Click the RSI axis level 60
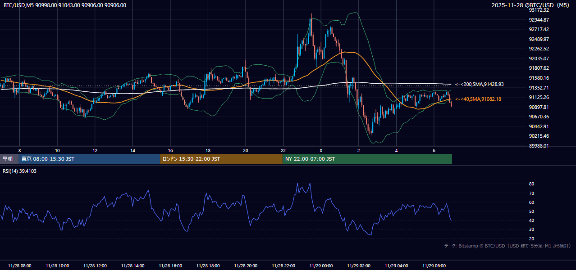This screenshot has height=270, width=576. point(532,202)
